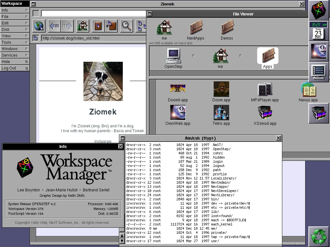The height and width of the screenshot is (247, 330).
Task: Click the globe icon in OmniWeb toolbar
Action: pos(39,26)
